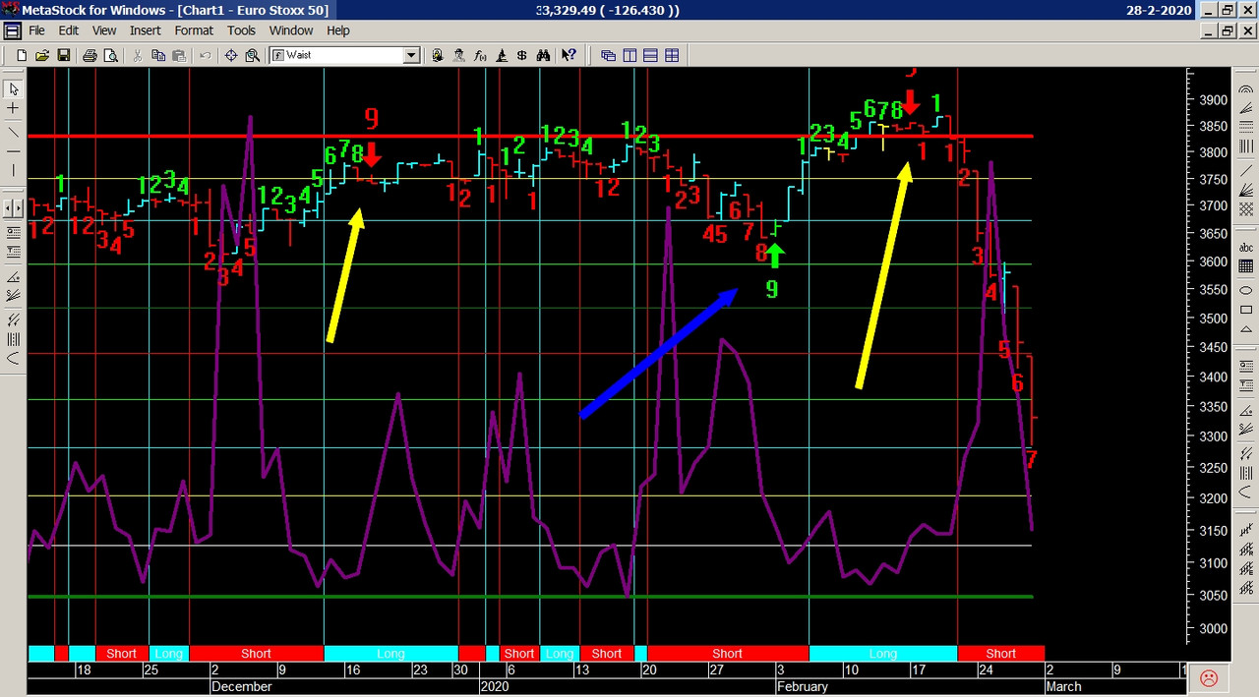Open the Tools menu

241,30
